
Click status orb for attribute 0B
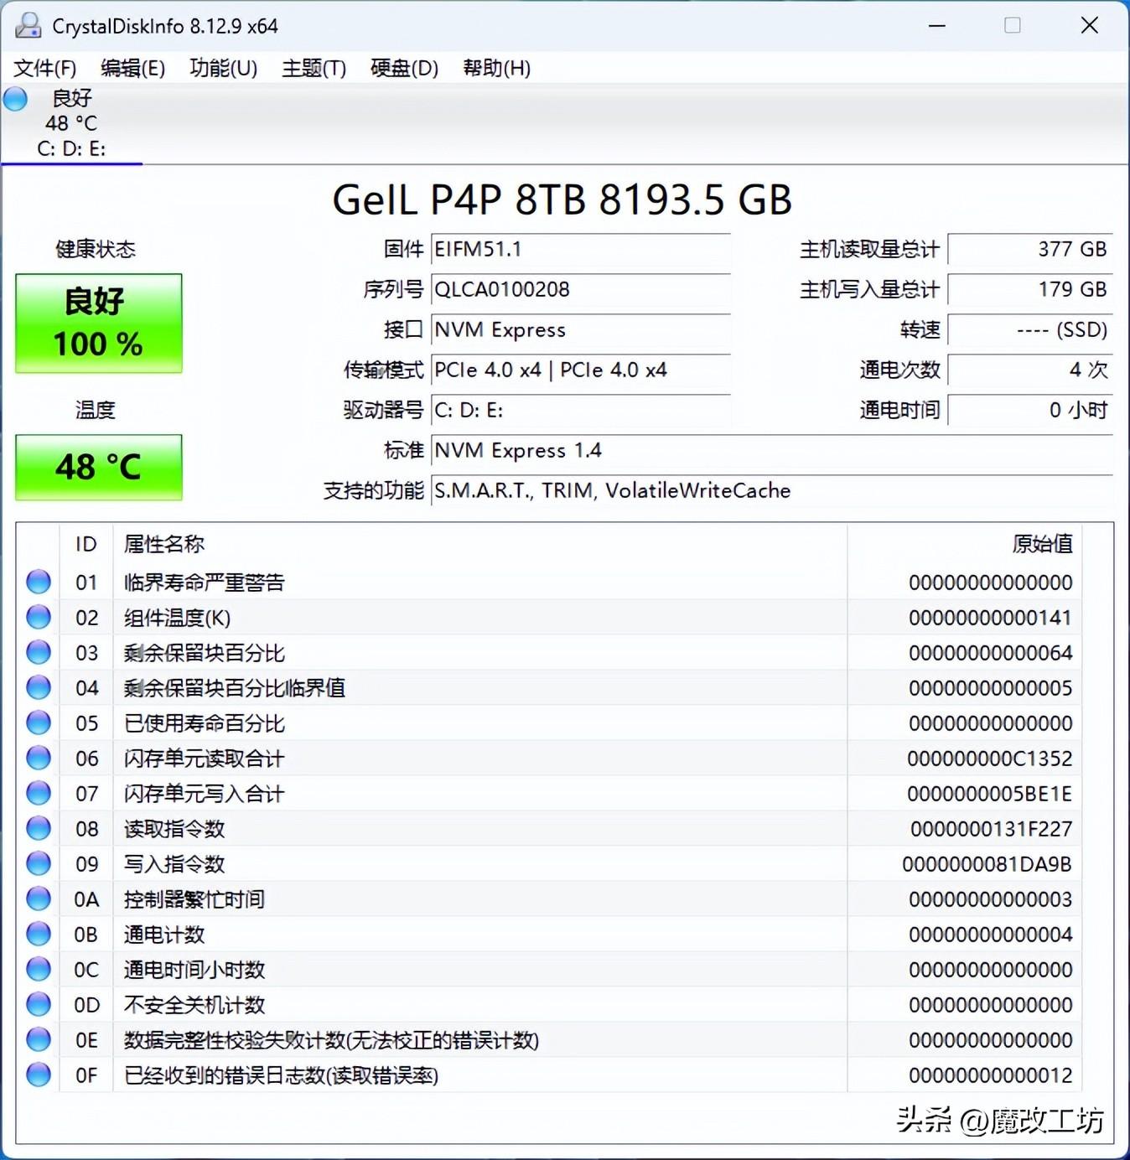(x=39, y=934)
